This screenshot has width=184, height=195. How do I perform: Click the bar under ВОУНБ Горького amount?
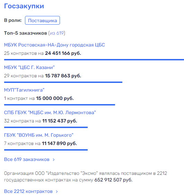[x=46, y=150]
